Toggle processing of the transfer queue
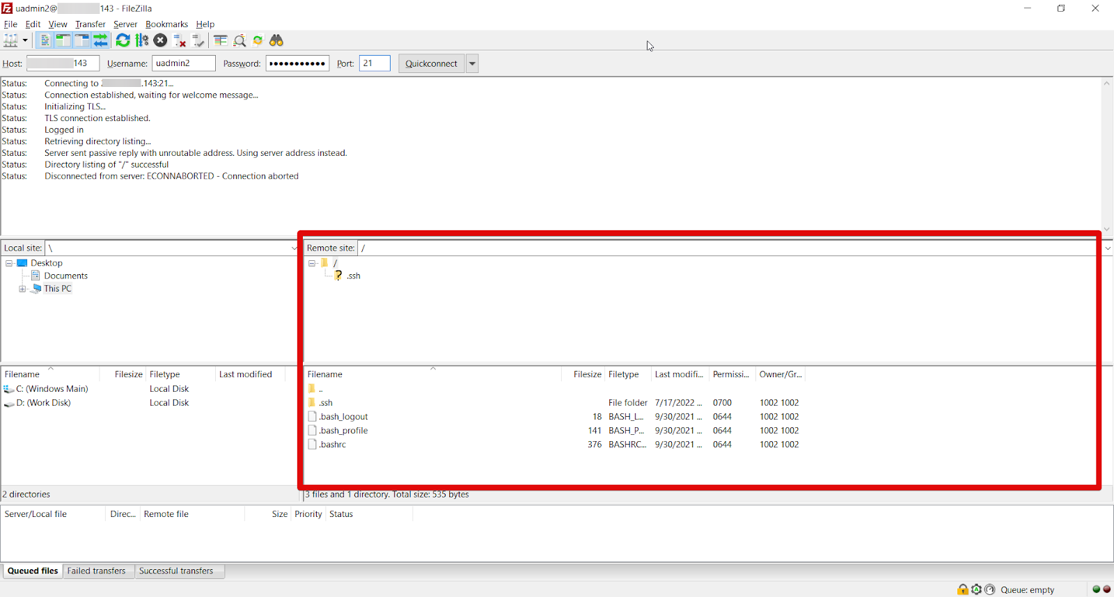The image size is (1114, 597). pos(142,40)
